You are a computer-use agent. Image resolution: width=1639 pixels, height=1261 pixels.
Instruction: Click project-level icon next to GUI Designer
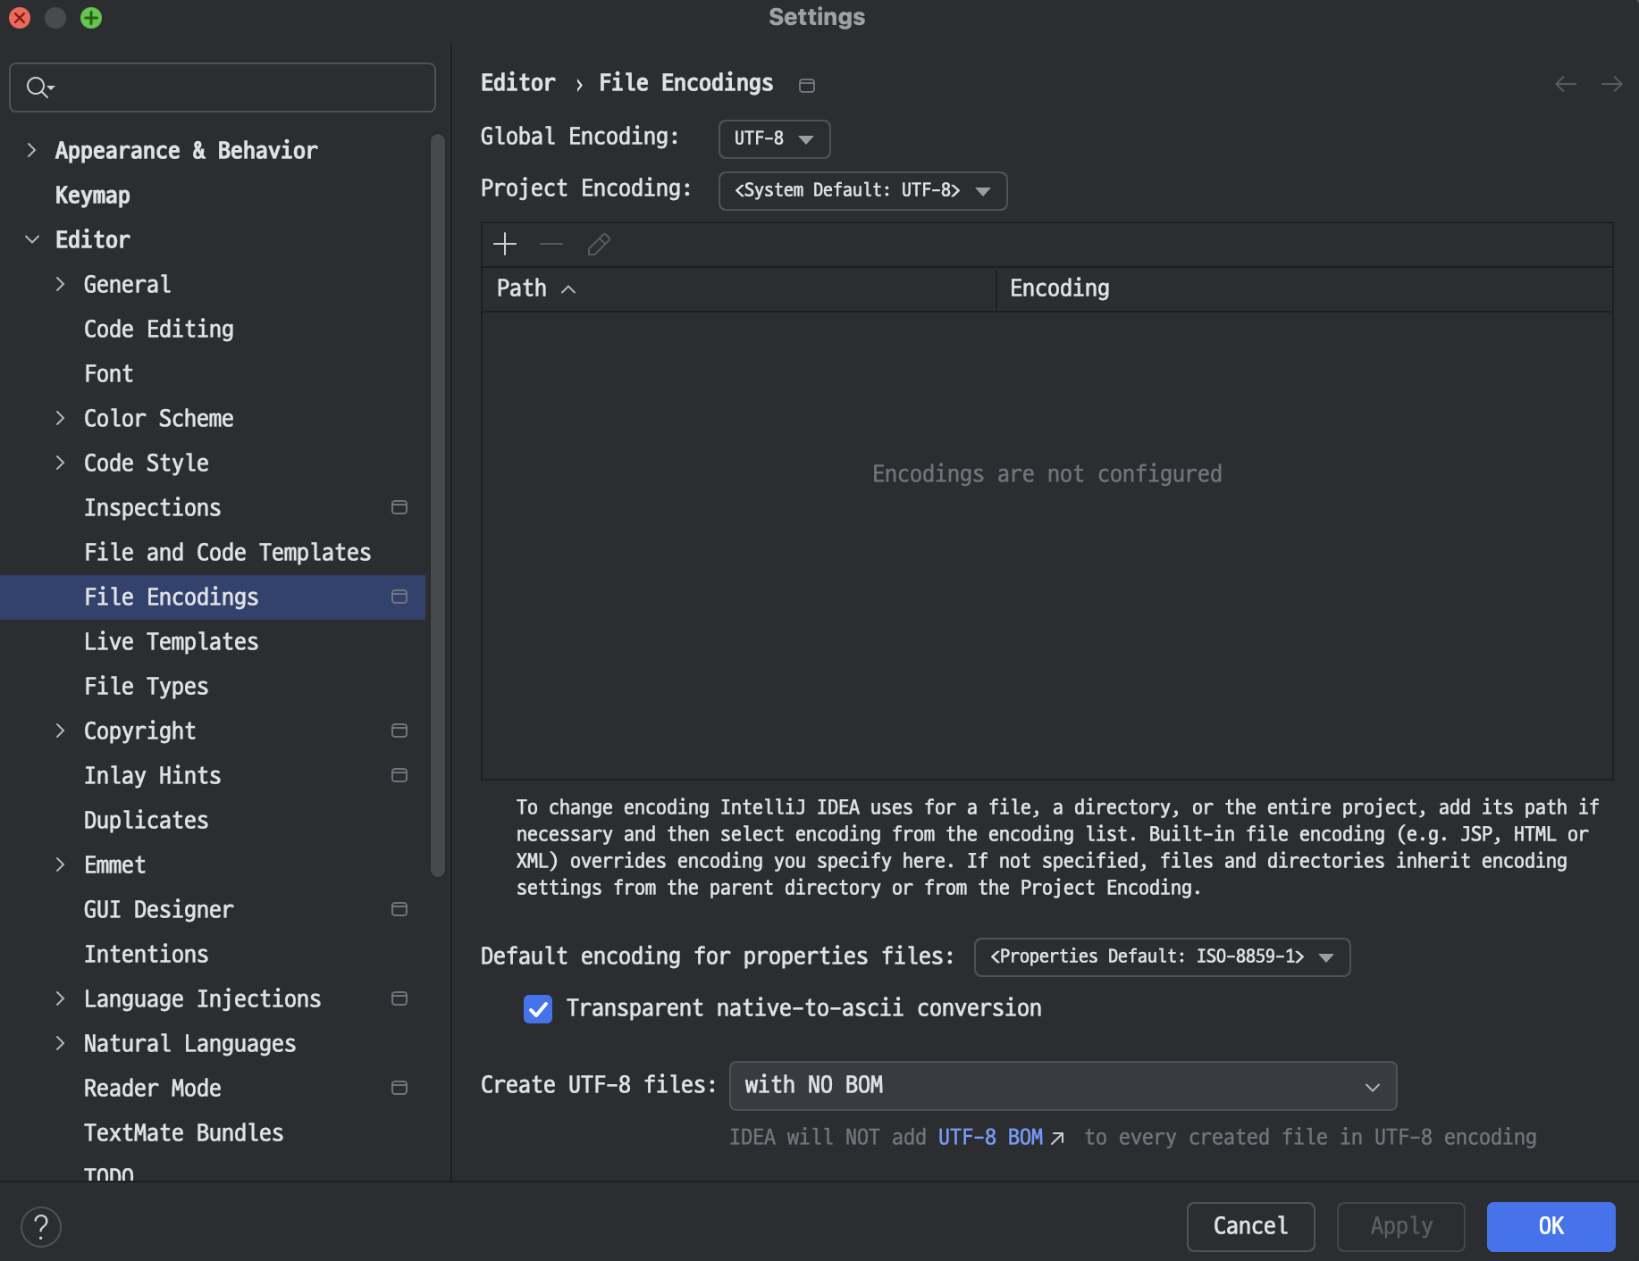pyautogui.click(x=399, y=909)
